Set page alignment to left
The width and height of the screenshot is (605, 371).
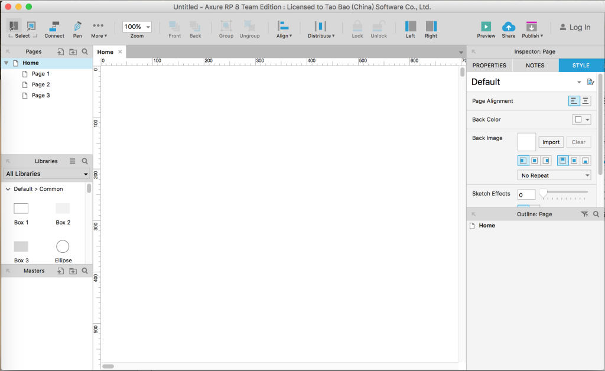click(574, 100)
